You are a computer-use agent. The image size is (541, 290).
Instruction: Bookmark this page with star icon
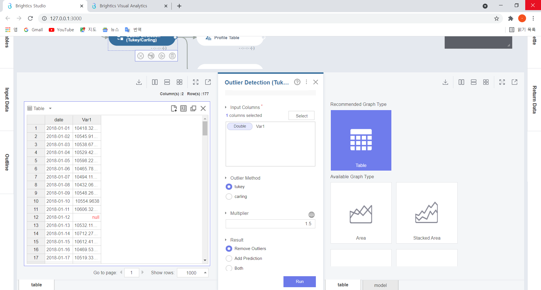point(496,19)
